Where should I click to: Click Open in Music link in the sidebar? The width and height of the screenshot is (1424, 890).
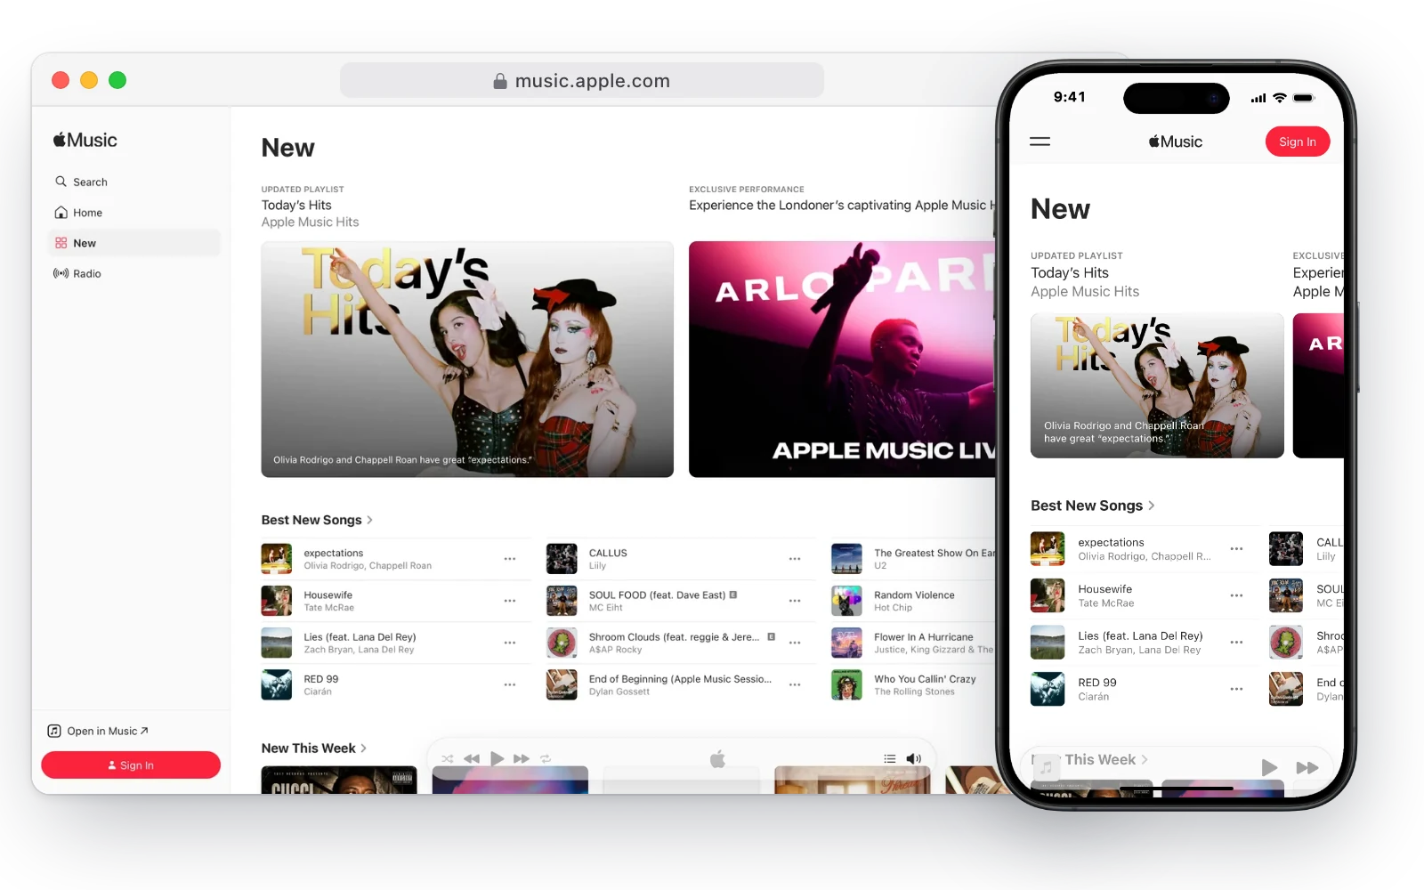tap(98, 731)
